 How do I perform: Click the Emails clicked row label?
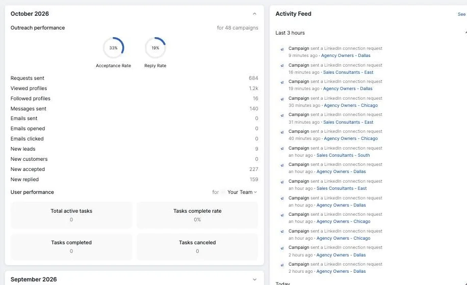[x=27, y=139]
